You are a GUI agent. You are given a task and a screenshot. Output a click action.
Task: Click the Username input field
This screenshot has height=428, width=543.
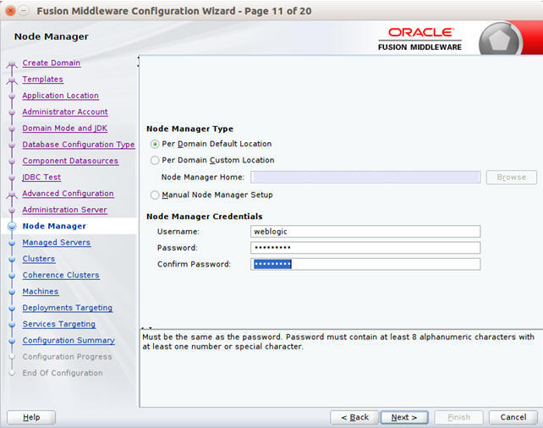pyautogui.click(x=365, y=231)
